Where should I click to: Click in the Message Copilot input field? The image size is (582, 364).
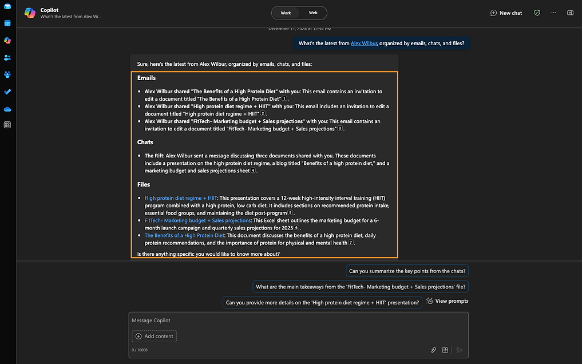pos(298,321)
